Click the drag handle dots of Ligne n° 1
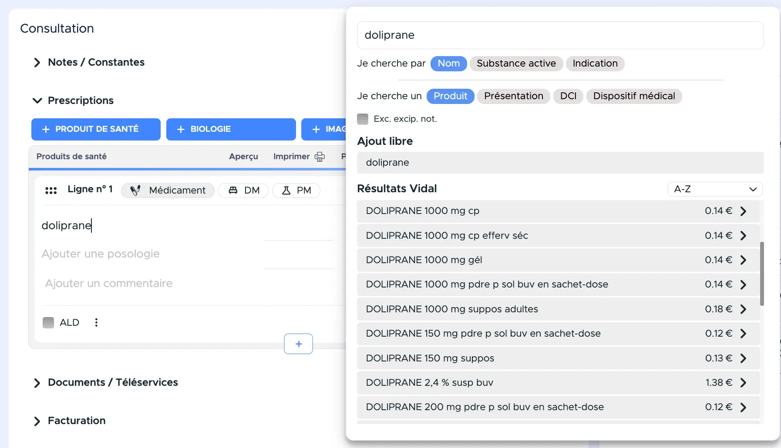781x448 pixels. point(51,190)
